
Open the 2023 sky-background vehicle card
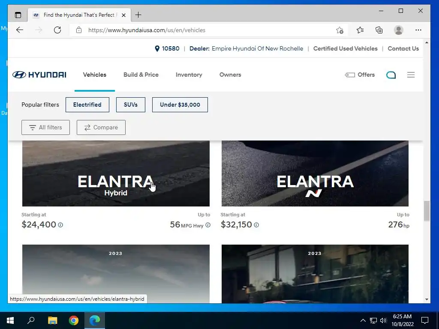[x=116, y=274]
